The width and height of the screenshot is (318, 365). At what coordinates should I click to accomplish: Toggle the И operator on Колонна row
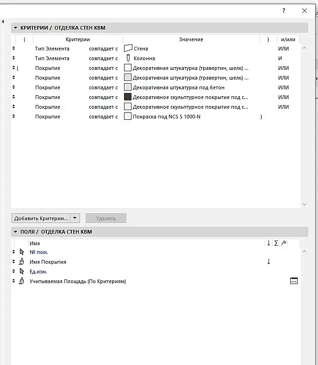tap(280, 58)
